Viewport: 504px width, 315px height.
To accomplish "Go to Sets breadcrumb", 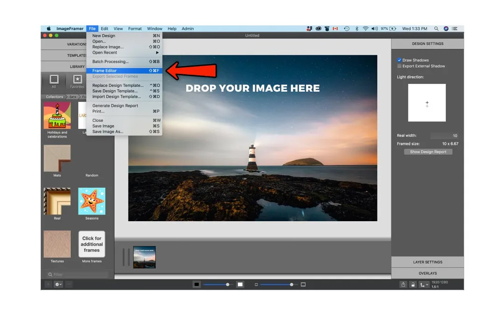I will (73, 97).
